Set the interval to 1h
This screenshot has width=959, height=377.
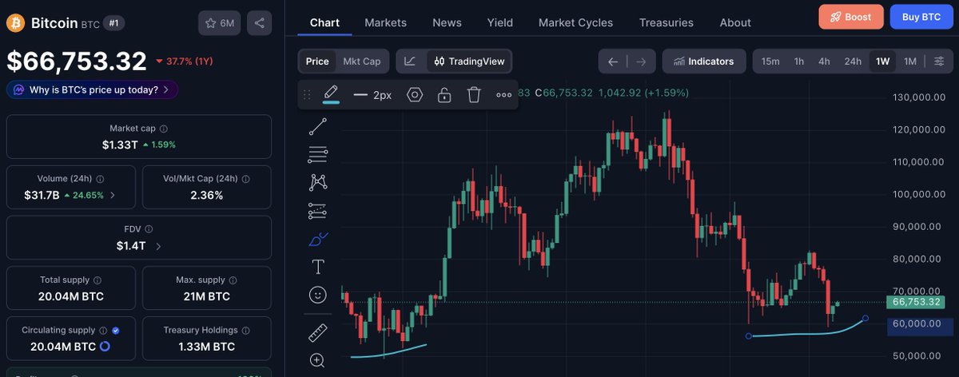click(x=799, y=62)
